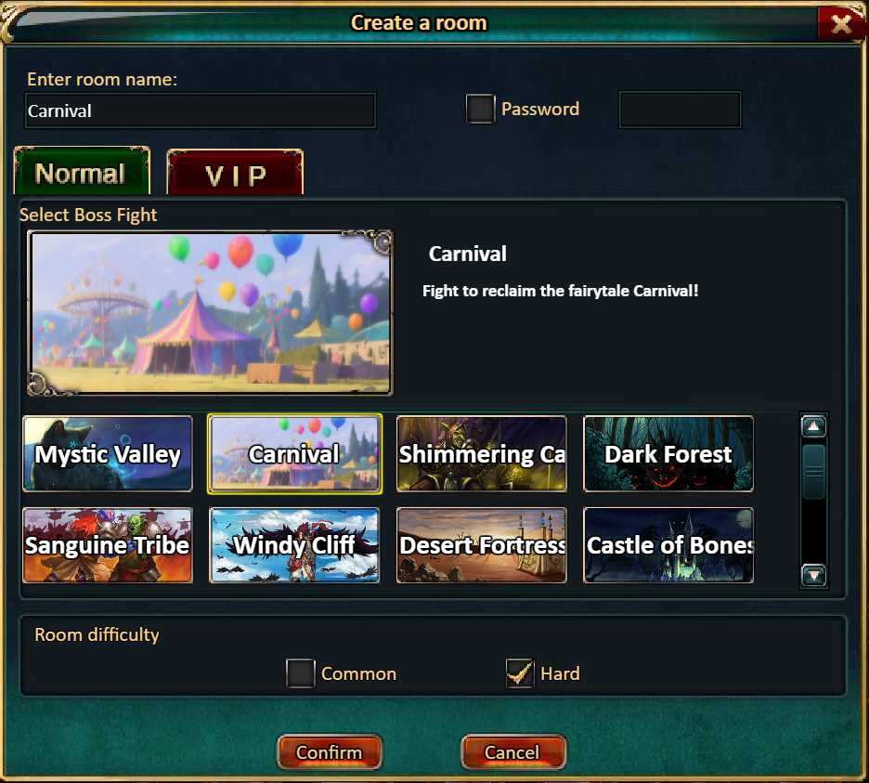
Task: Click the boss list scrollbar handle
Action: (x=813, y=471)
